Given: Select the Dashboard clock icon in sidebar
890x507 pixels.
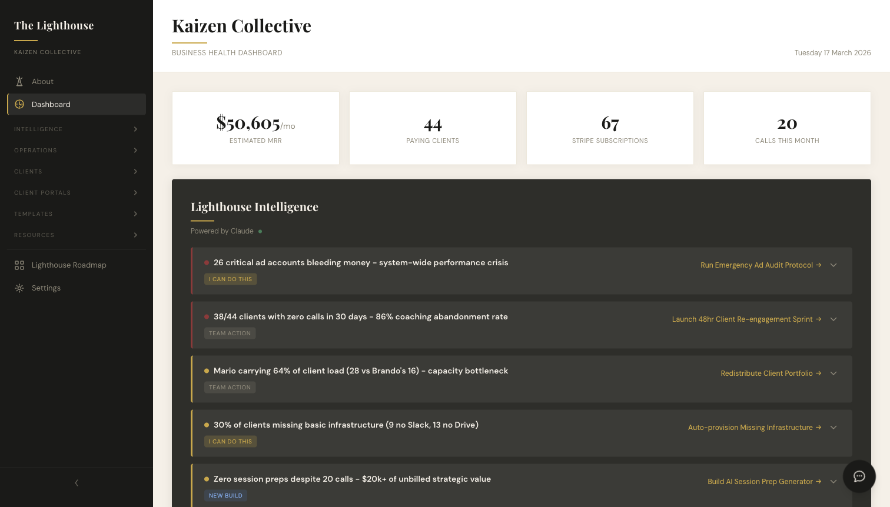Looking at the screenshot, I should [x=19, y=104].
